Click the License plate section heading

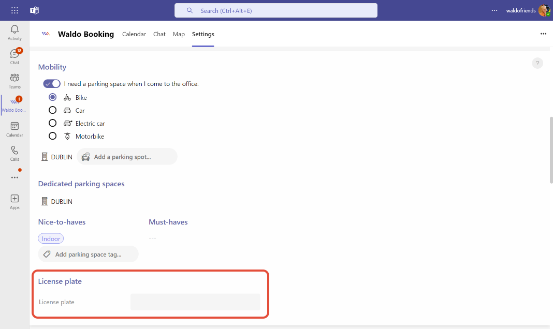point(60,281)
